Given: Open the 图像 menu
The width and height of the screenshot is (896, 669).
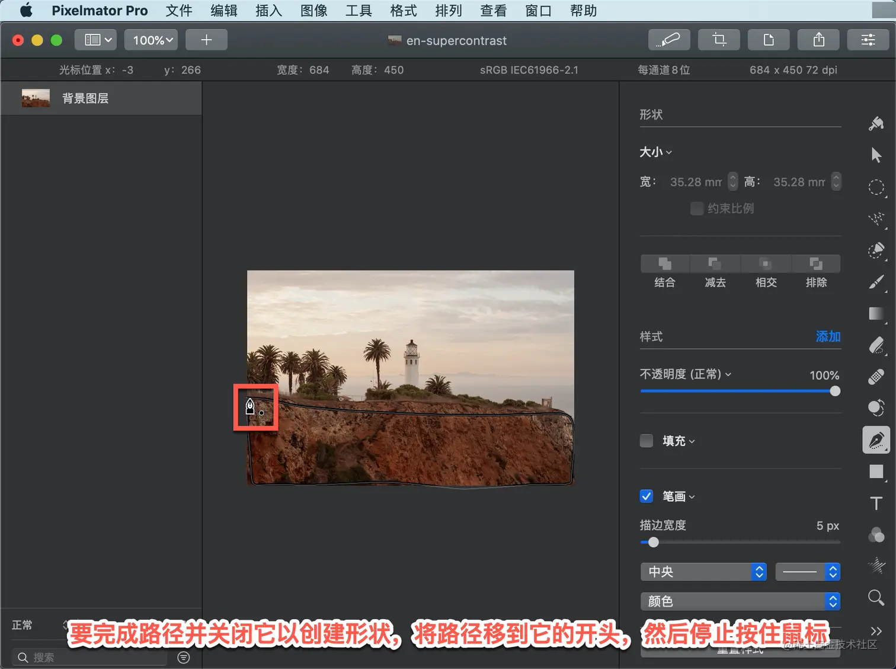Looking at the screenshot, I should tap(313, 11).
